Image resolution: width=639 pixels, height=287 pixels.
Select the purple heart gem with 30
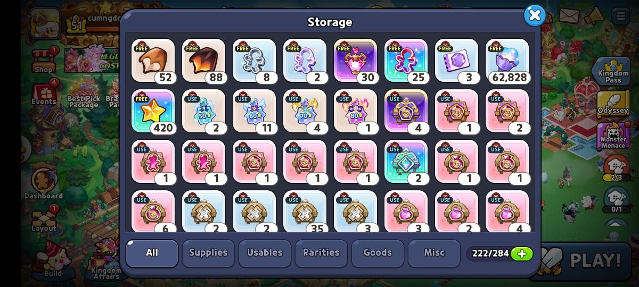click(x=355, y=61)
